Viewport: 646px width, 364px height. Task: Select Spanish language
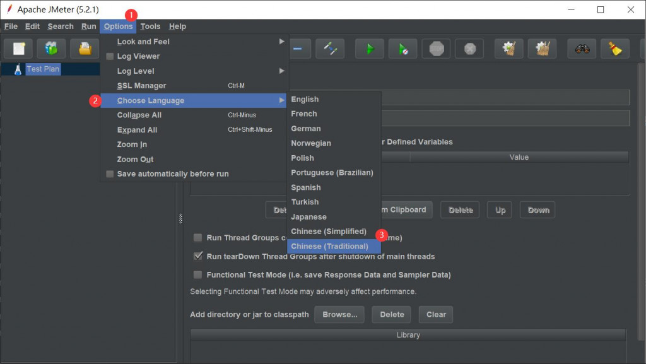point(334,187)
